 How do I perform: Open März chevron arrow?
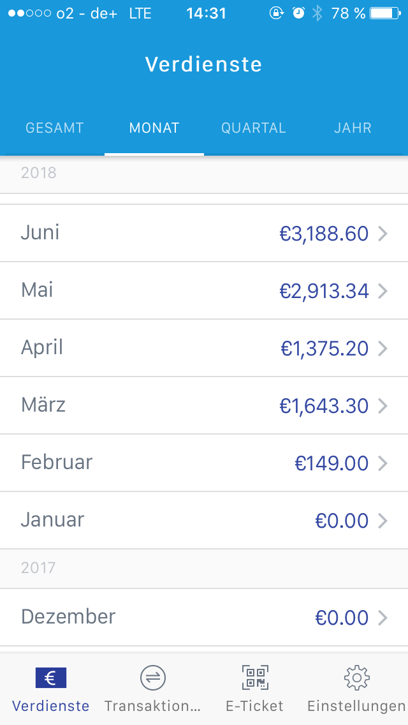pyautogui.click(x=382, y=407)
